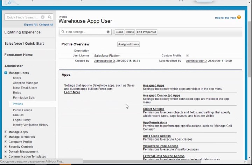Expand the Company Profile node

[x=6, y=142]
